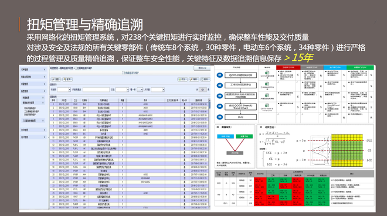Open the last filter dropdown in query row
Image resolution: width=387 pixels, height=216 pixels.
158,90
